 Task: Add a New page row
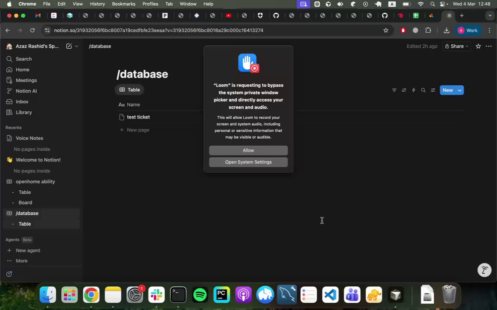click(135, 130)
